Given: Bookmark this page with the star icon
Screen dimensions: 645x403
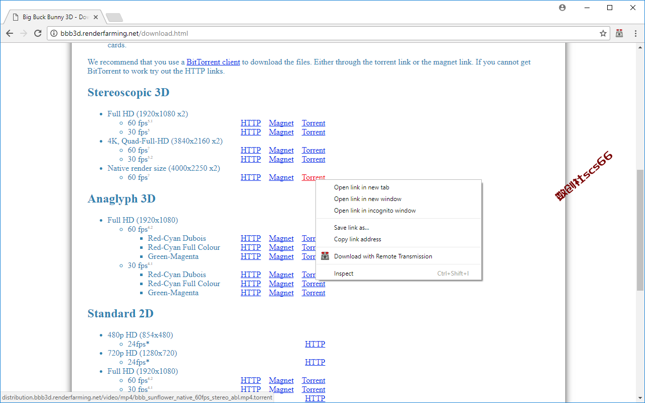Looking at the screenshot, I should click(x=603, y=33).
